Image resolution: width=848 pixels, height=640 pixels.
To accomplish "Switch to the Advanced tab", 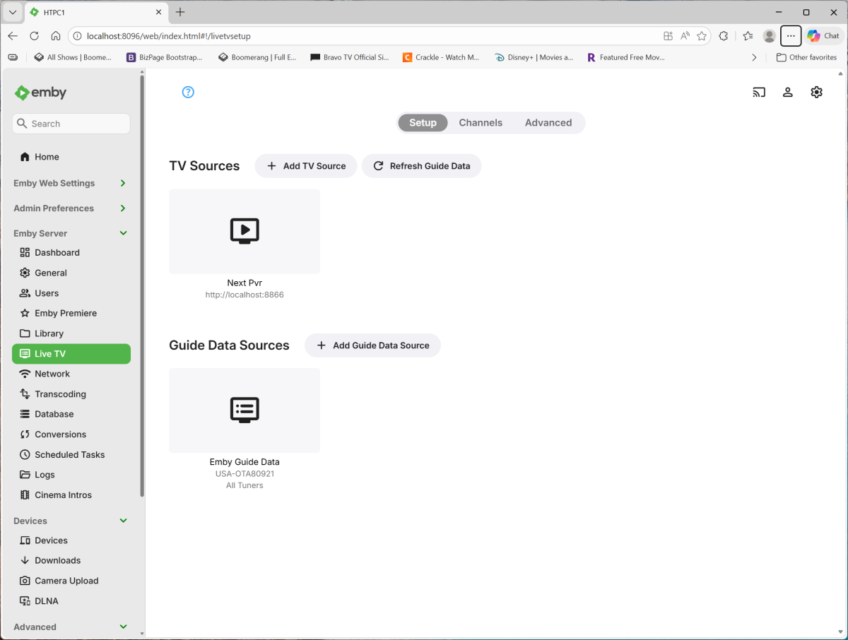I will 548,123.
